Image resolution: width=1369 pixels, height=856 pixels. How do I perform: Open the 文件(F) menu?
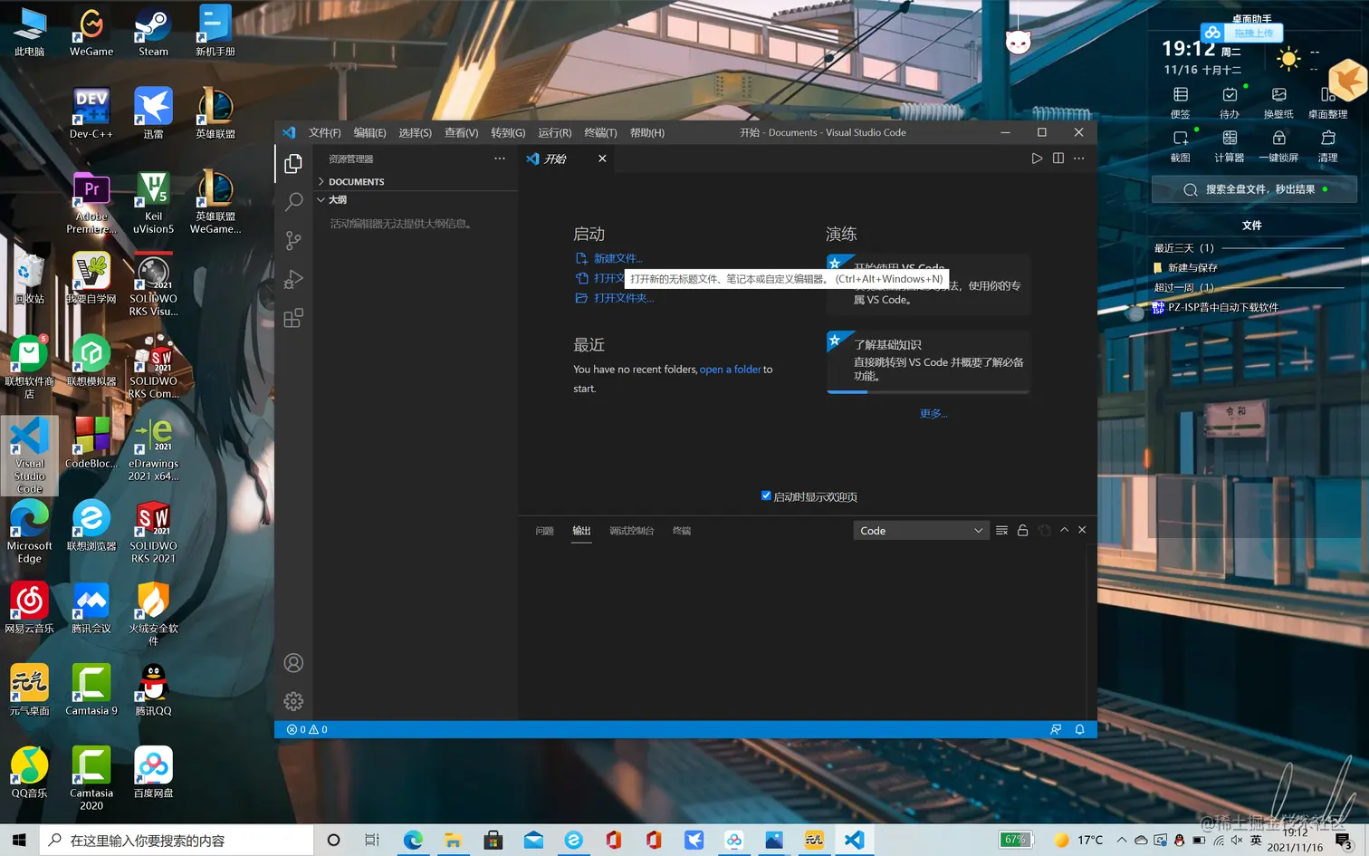[x=324, y=132]
